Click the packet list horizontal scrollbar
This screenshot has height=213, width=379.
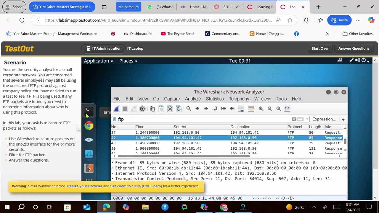[x=184, y=156]
